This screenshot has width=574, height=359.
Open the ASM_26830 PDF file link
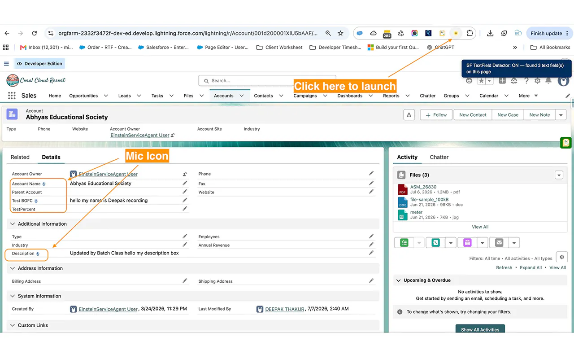click(x=423, y=187)
